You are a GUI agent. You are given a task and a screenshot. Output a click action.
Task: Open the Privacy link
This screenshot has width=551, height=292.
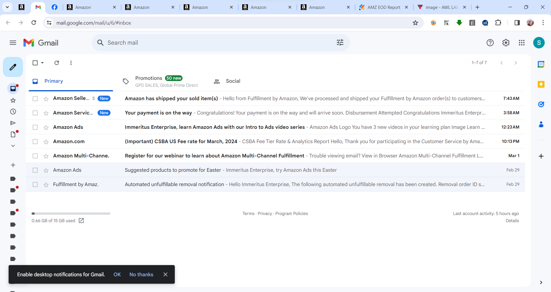pyautogui.click(x=265, y=214)
